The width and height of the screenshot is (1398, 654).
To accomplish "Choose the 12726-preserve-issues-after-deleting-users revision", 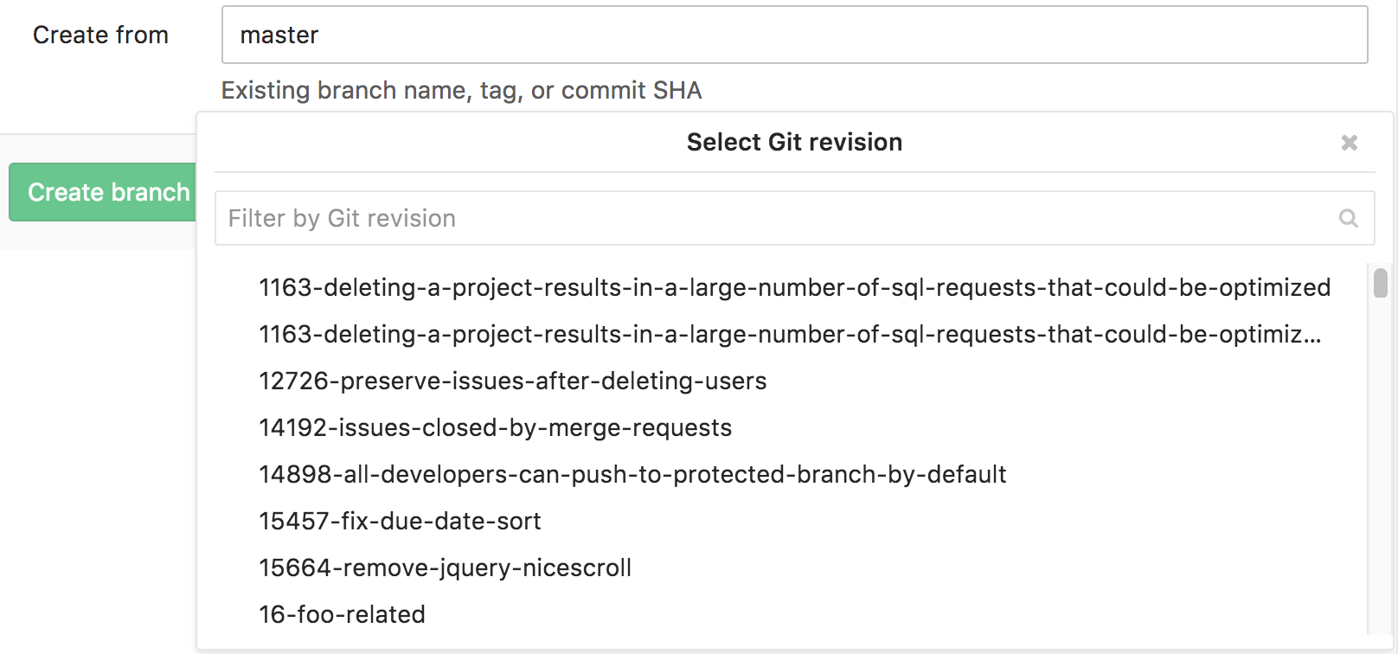I will (x=512, y=381).
